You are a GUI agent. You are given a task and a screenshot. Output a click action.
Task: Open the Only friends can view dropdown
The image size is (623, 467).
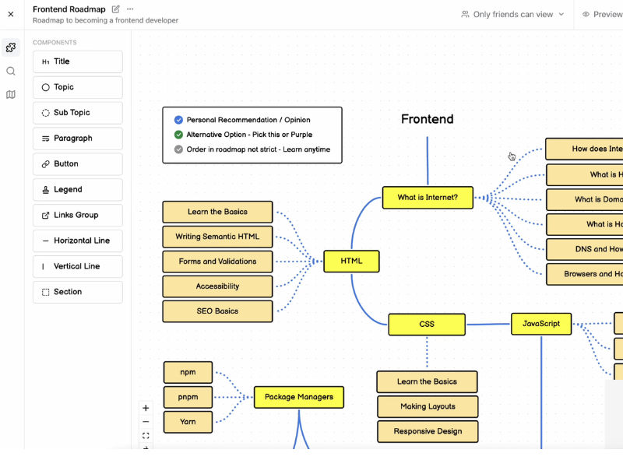(x=512, y=14)
